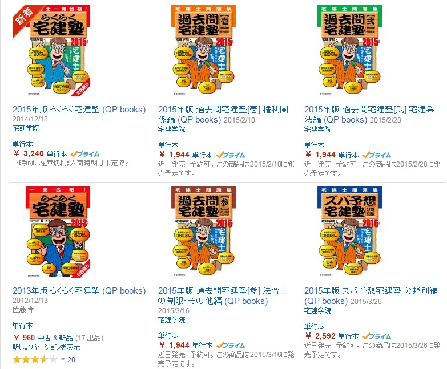Open the 過去問宅建塾[壱] book cover
This screenshot has width=447, height=369.
click(x=204, y=51)
